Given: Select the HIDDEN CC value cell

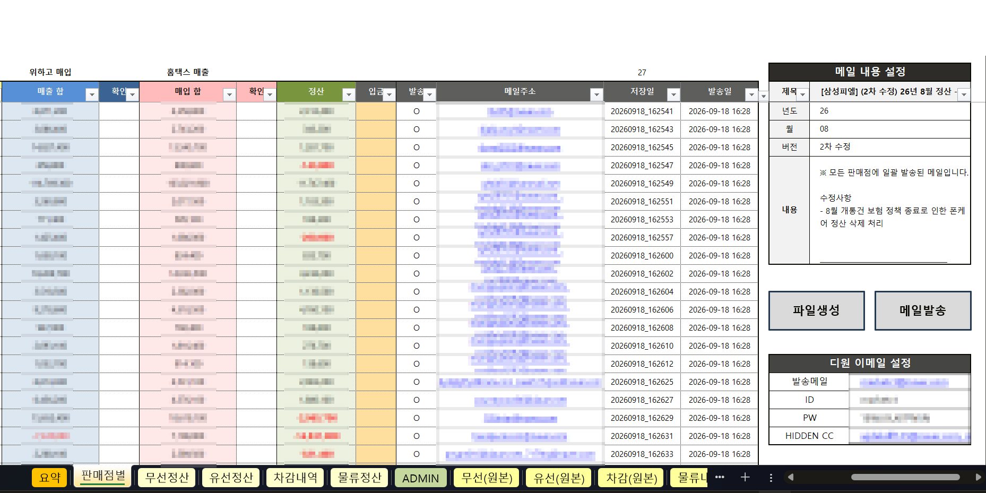Looking at the screenshot, I should click(910, 436).
